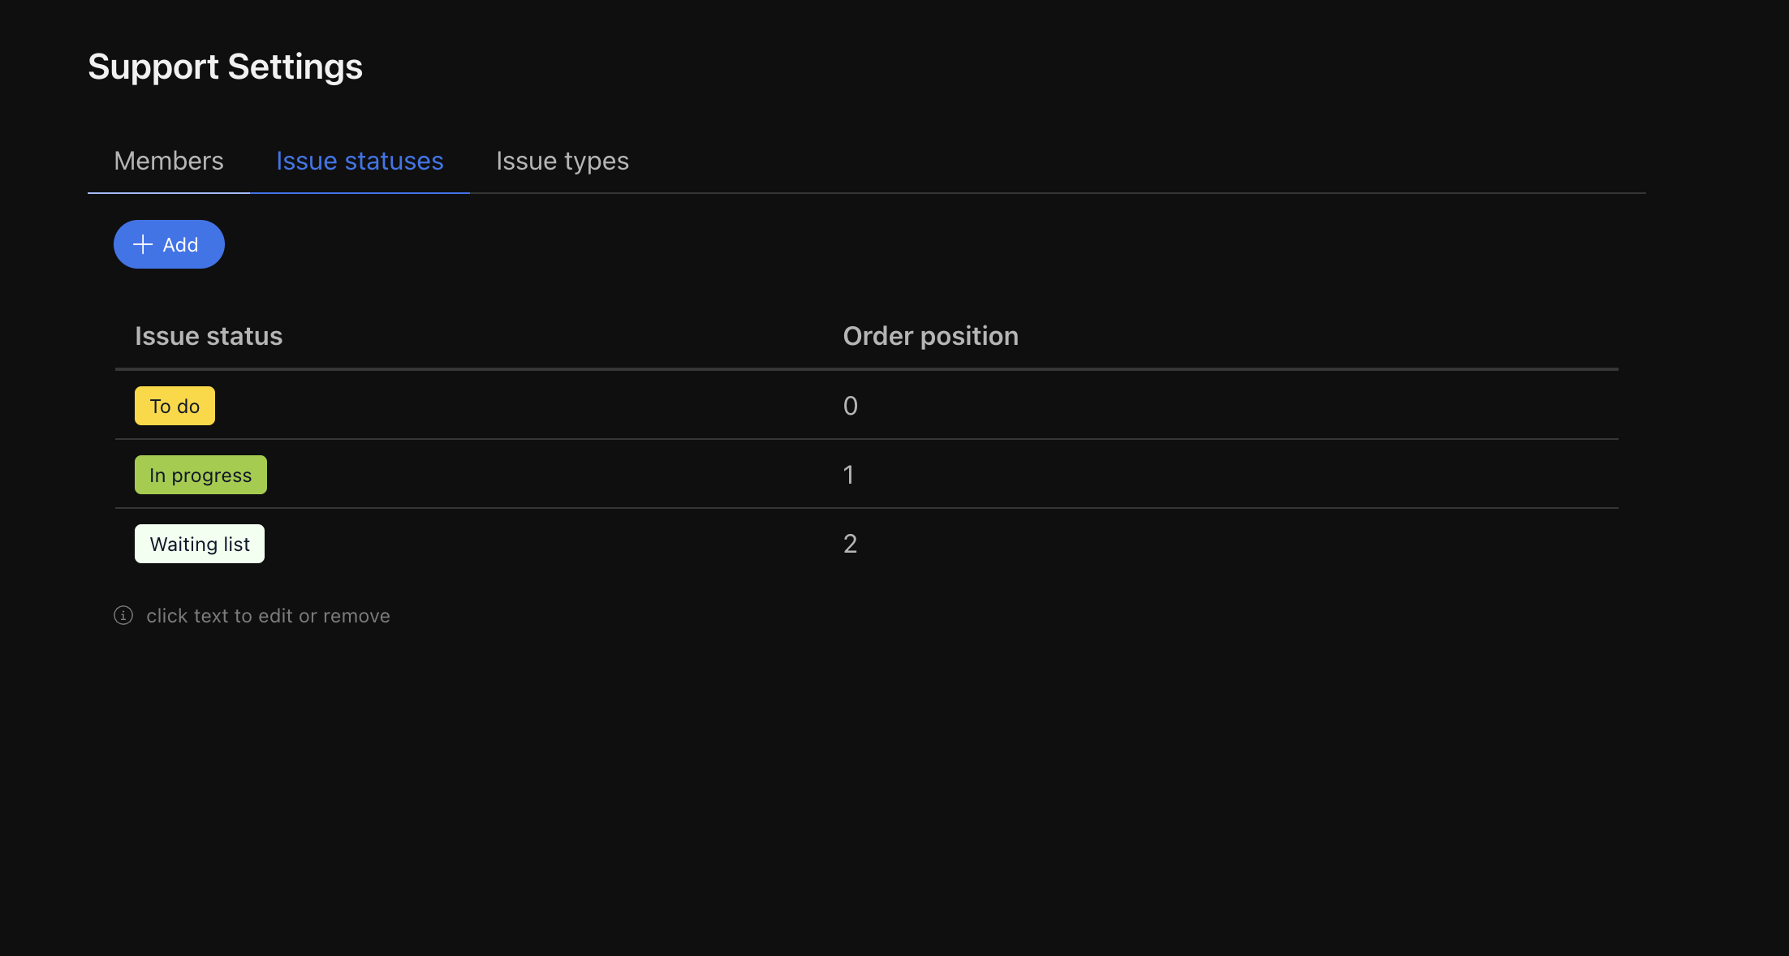Click the info circle icon

[x=123, y=615]
